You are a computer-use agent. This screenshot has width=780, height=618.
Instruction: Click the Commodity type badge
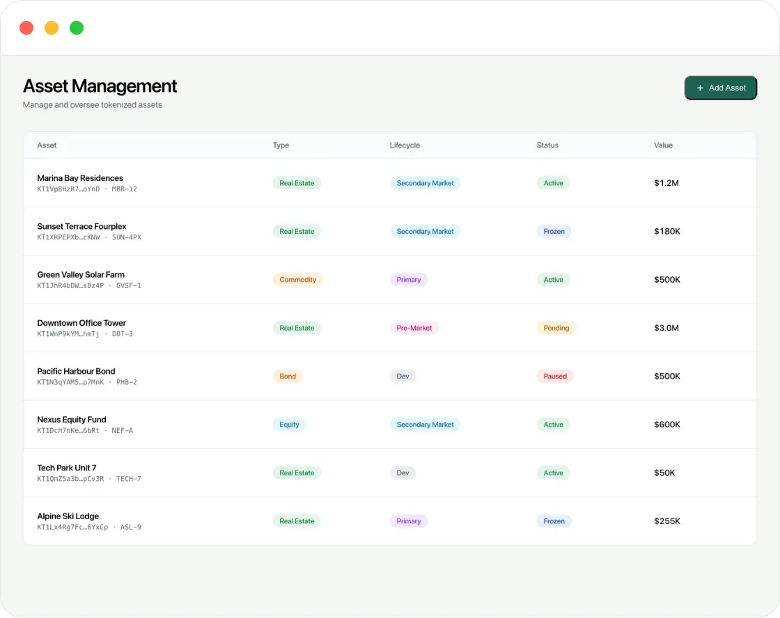(x=297, y=279)
